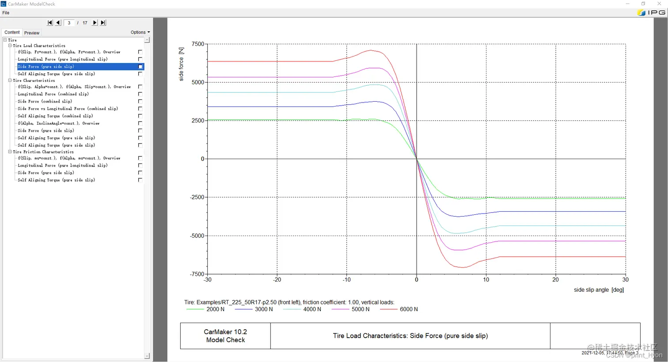Collapse Tire Load Characteristics group
668x362 pixels.
[x=10, y=46]
